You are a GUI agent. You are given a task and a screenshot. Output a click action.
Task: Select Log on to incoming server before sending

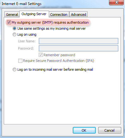(14, 69)
